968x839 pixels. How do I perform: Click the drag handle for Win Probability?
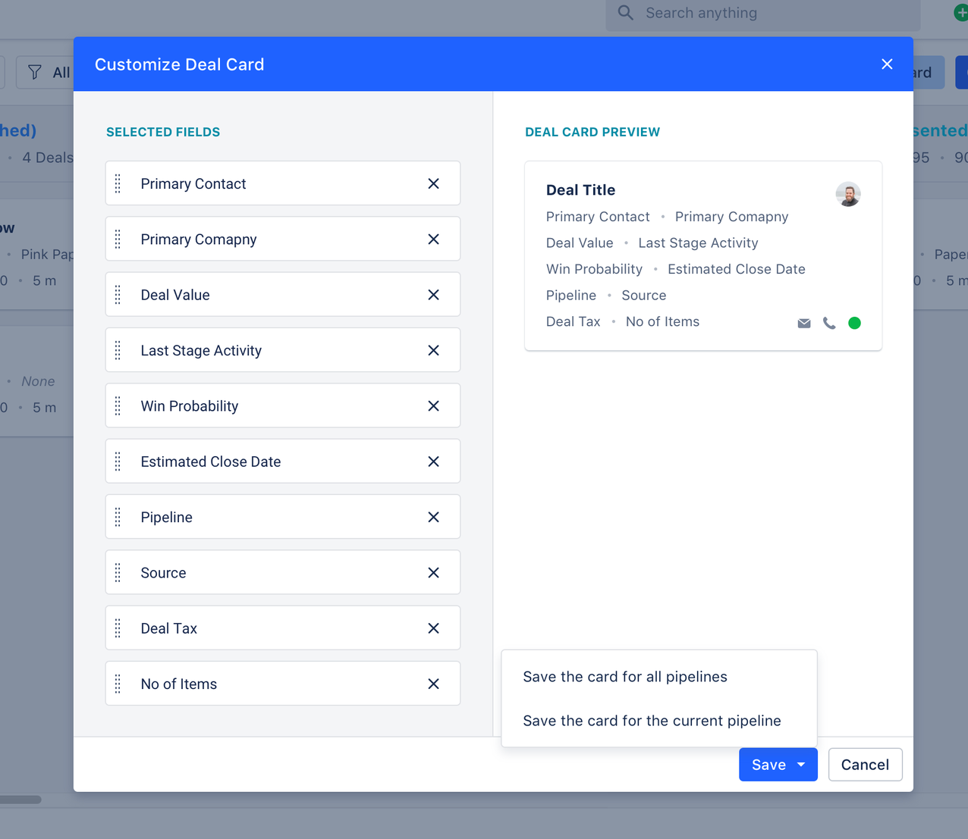click(118, 406)
